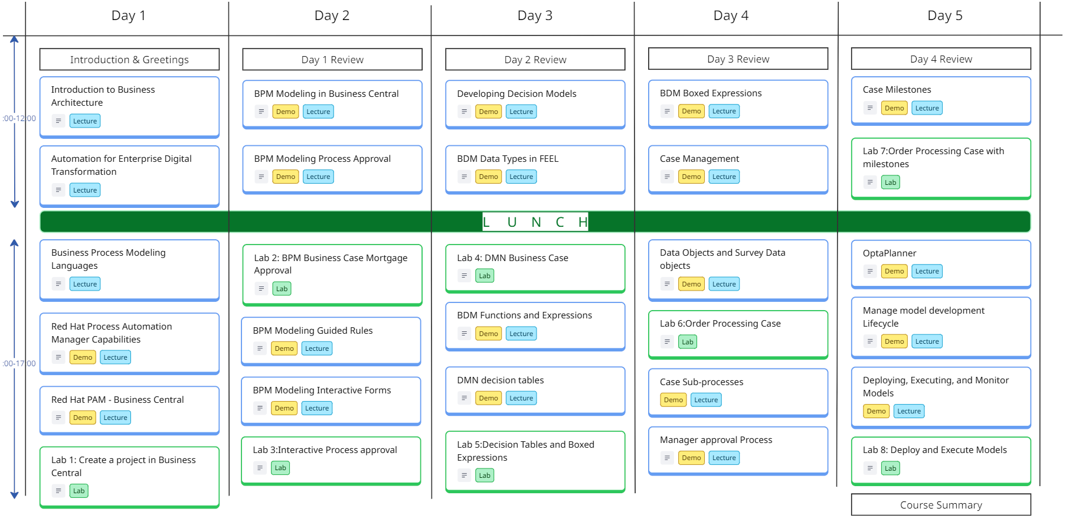Click Lecture tag on Business Process Modeling Languages

point(85,284)
